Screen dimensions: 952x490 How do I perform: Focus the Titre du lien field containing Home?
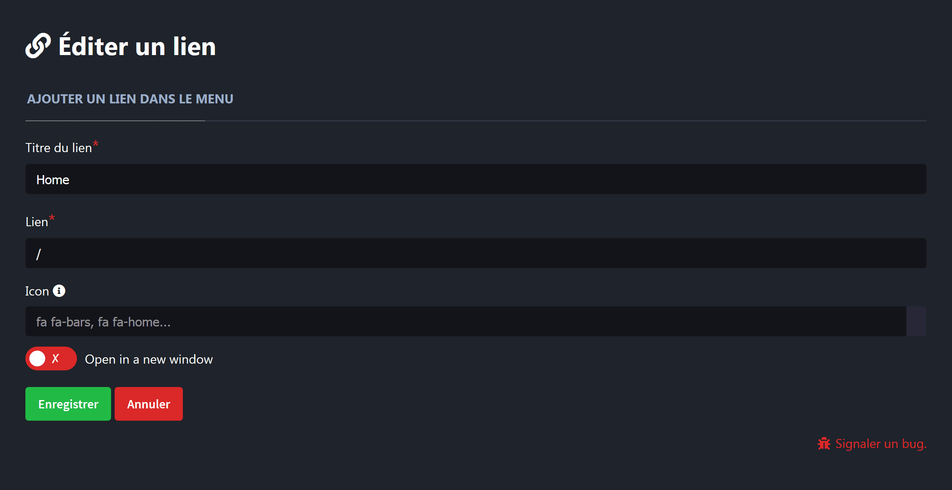pyautogui.click(x=476, y=179)
